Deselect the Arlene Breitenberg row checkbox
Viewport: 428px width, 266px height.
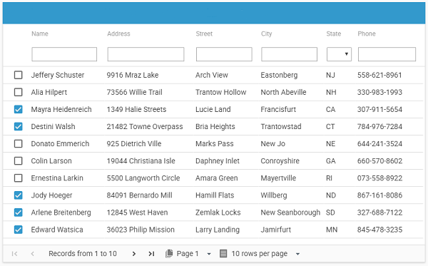19,213
